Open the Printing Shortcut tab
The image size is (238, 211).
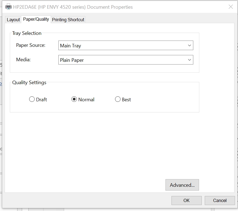point(68,20)
